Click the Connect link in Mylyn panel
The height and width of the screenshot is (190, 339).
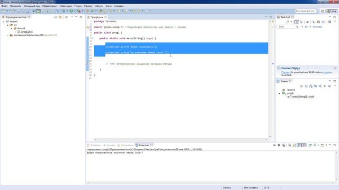(286, 72)
